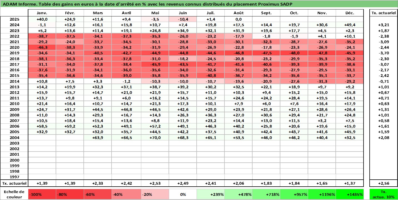The height and width of the screenshot is (200, 398).
Task: Click the +49,4 cell for December 2024
Action: click(x=350, y=25)
